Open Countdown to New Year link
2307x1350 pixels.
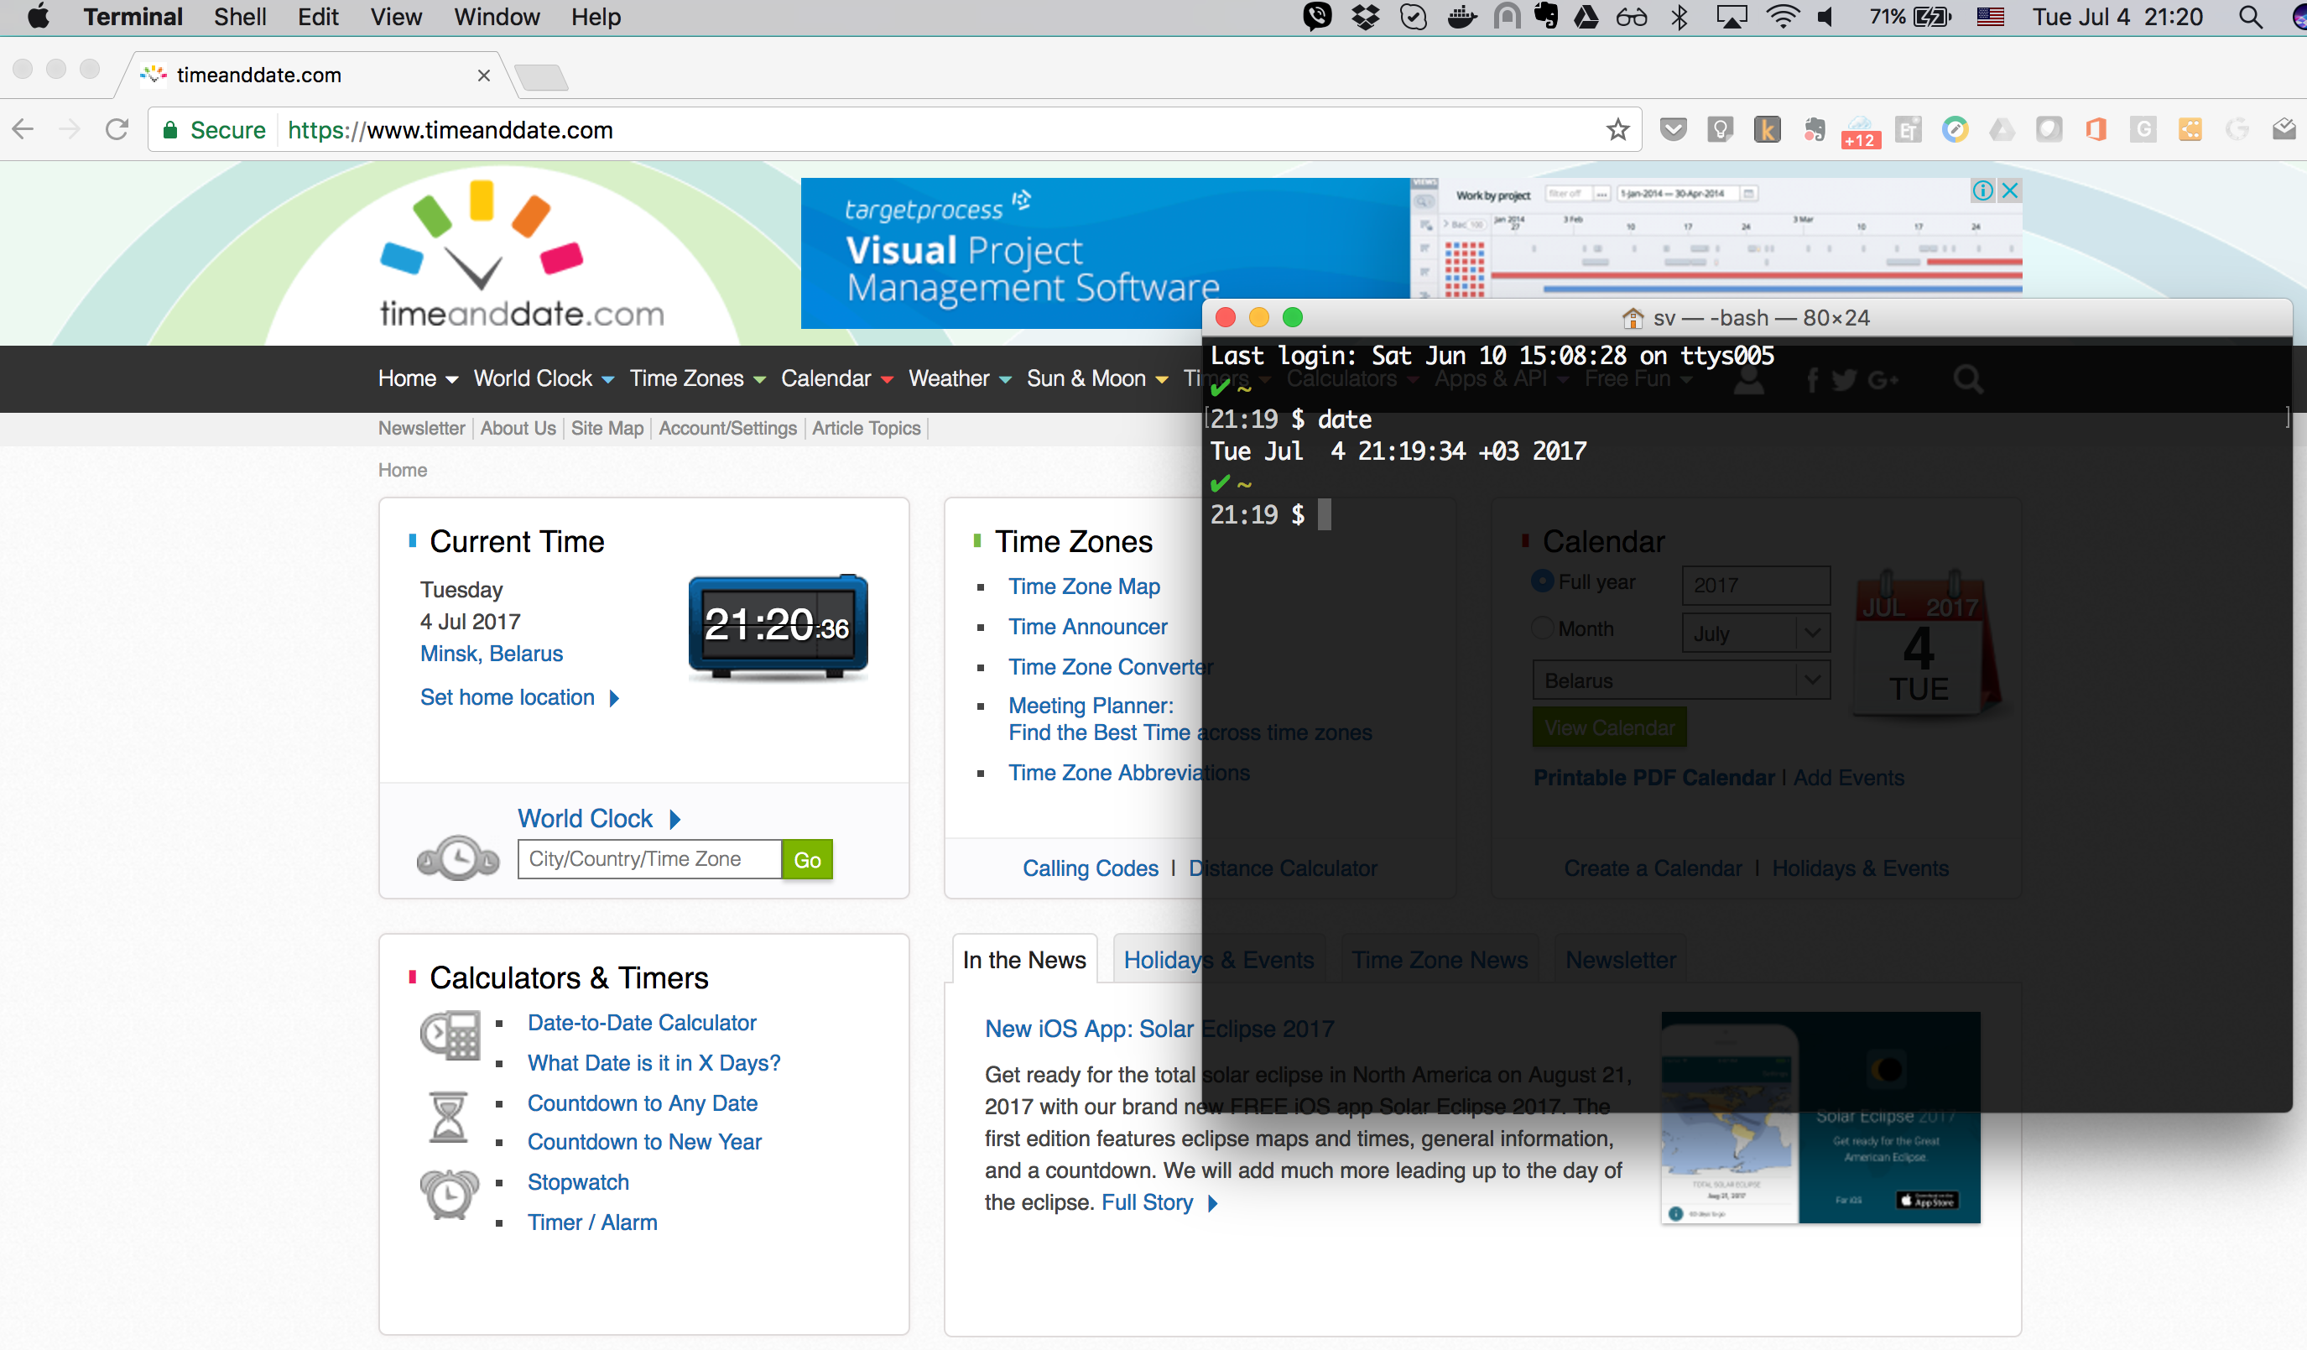coord(644,1141)
